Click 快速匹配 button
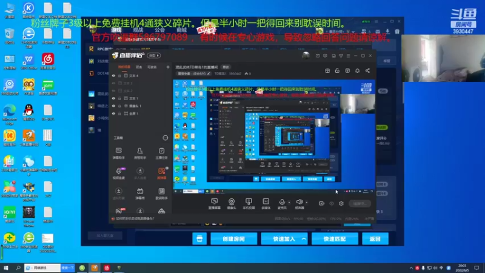The height and width of the screenshot is (273, 485). point(335,239)
